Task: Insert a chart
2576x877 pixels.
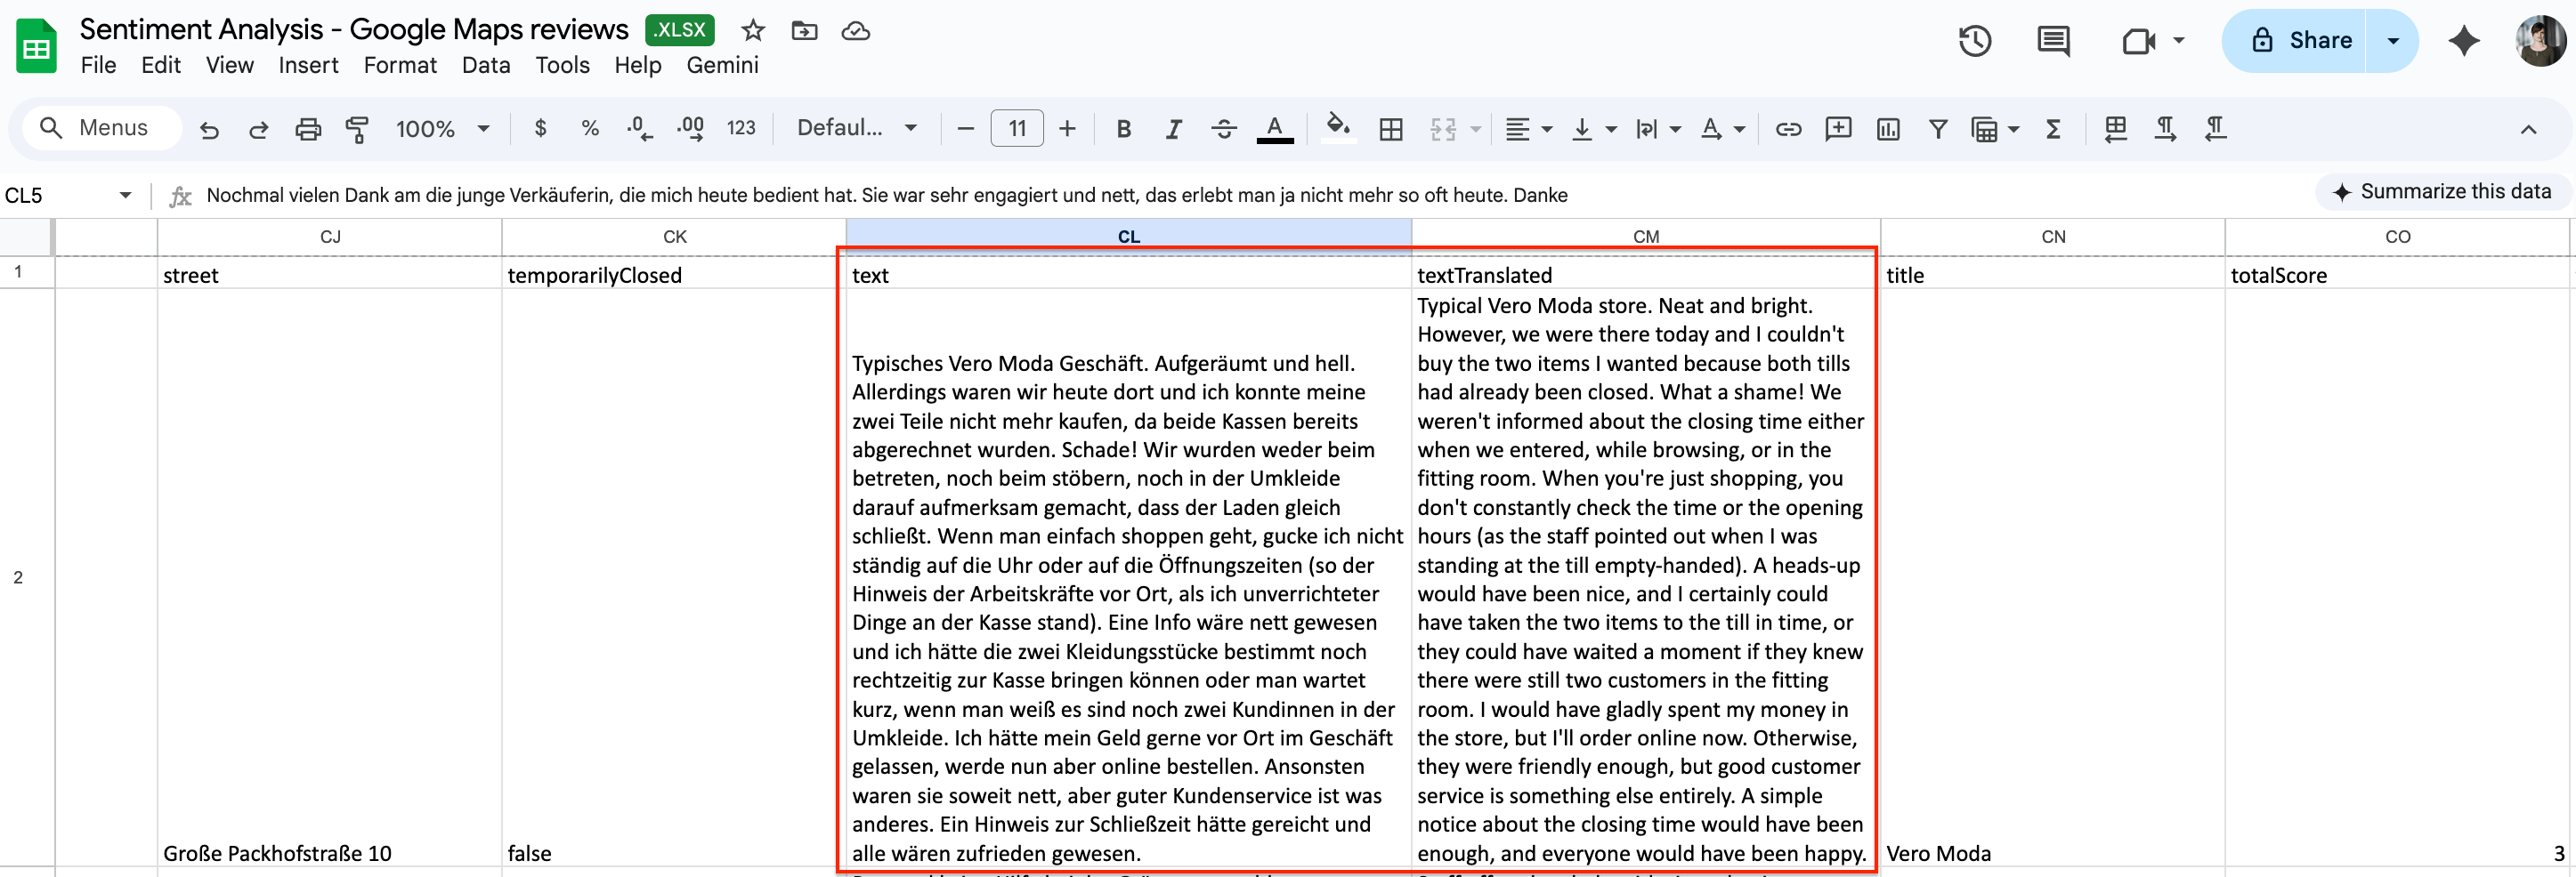Action: 1888,128
